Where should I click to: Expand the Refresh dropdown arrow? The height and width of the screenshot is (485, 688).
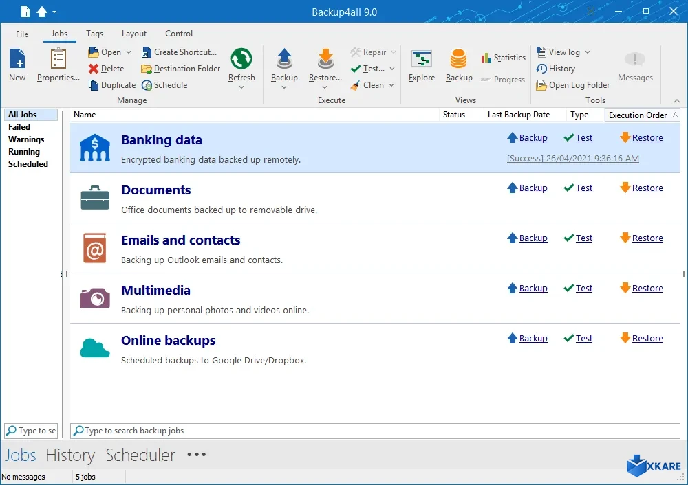click(x=241, y=87)
